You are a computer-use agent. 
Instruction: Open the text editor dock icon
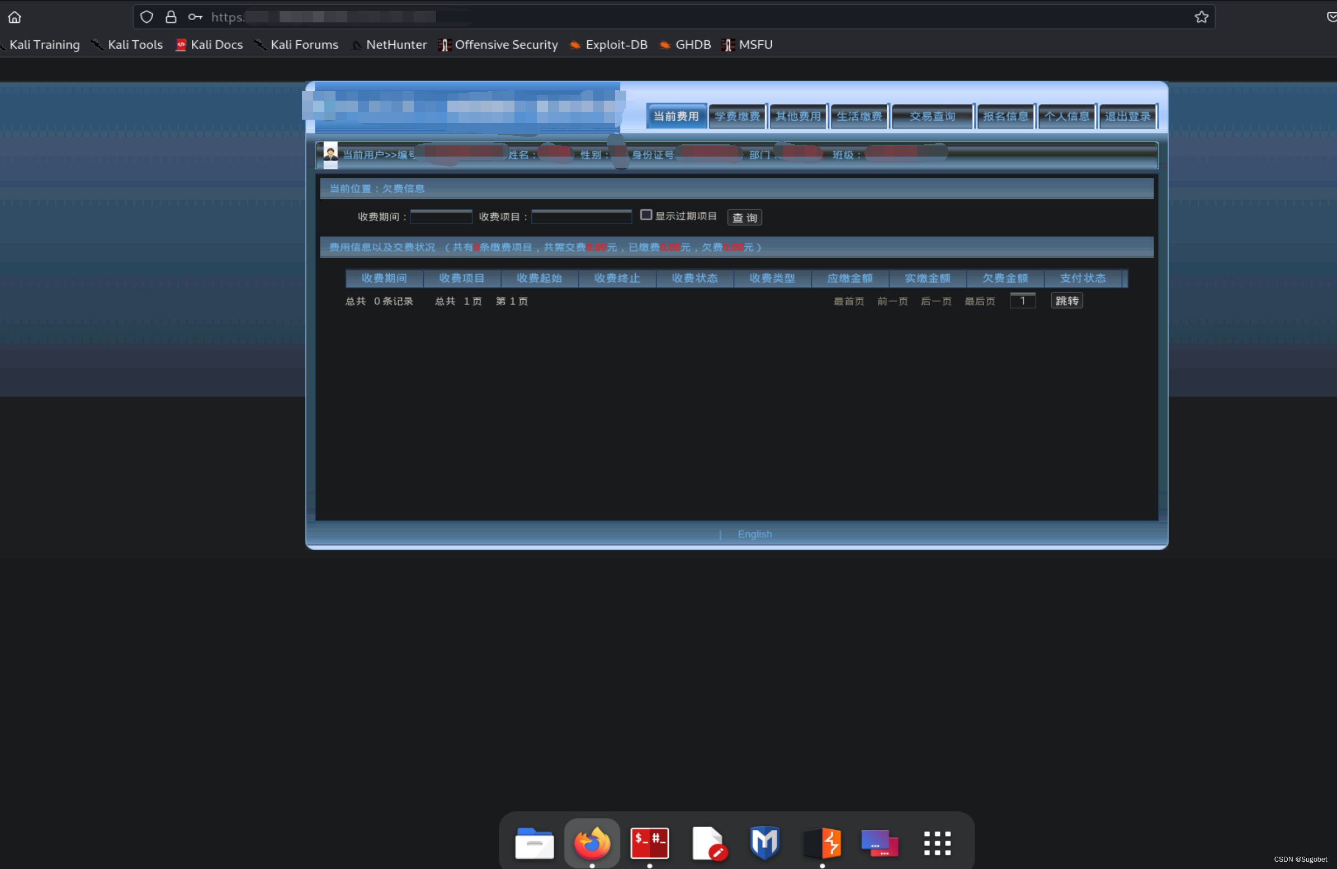pyautogui.click(x=708, y=843)
